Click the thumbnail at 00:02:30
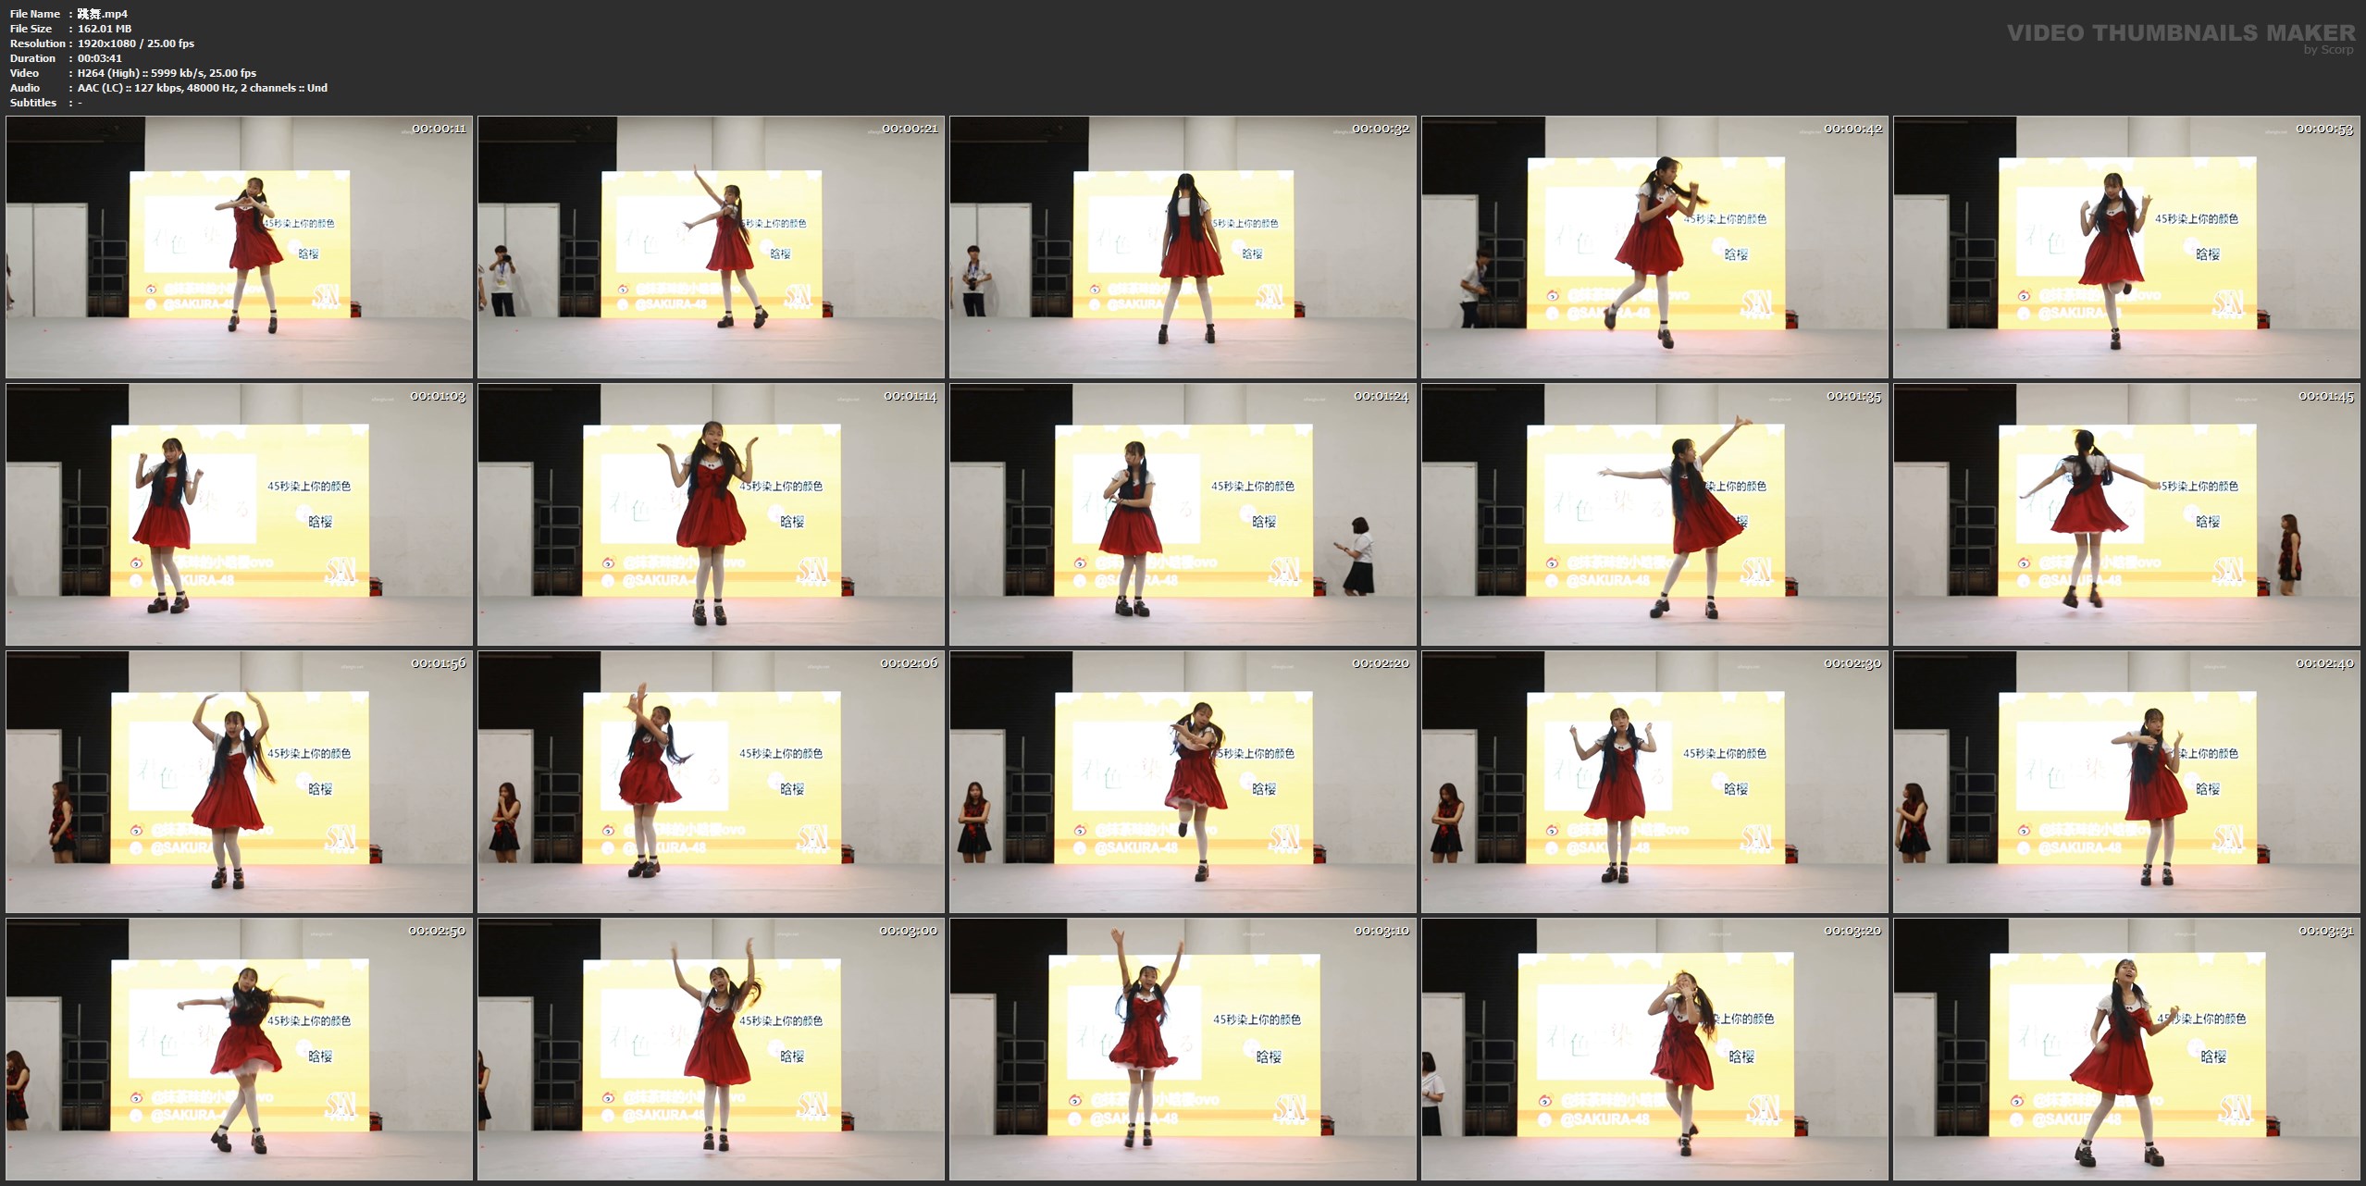This screenshot has height=1186, width=2366. tap(1654, 782)
